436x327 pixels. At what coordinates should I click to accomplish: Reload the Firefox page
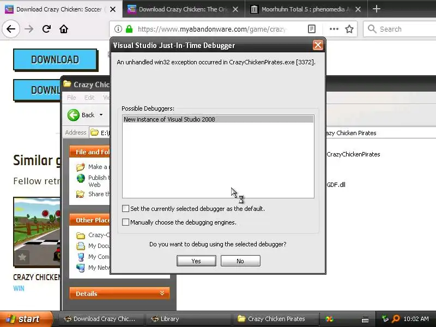(46, 29)
